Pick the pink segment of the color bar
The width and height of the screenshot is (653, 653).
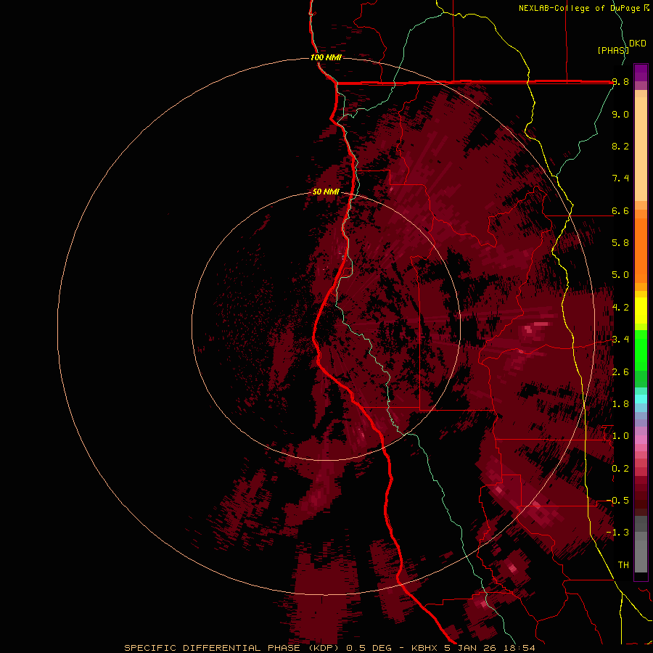coord(641,440)
